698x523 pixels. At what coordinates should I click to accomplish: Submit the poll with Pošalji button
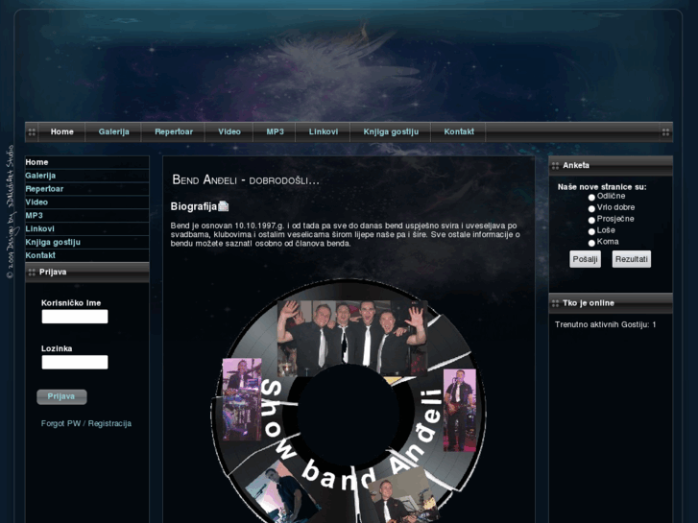[x=585, y=259]
